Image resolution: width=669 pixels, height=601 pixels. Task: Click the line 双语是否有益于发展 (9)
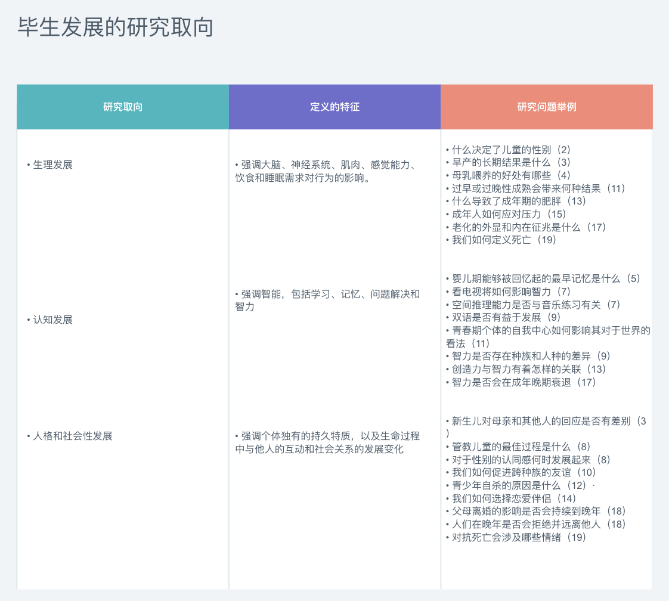tap(506, 317)
